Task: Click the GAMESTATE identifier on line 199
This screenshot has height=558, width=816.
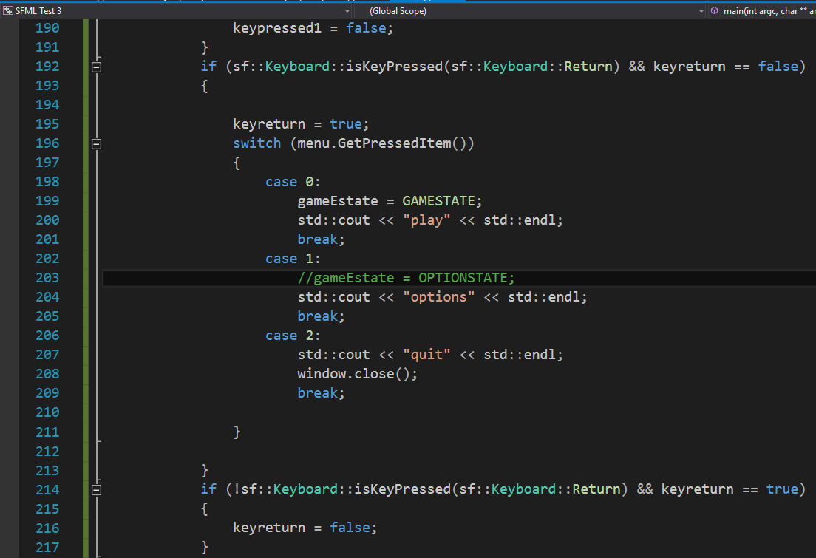Action: point(441,201)
